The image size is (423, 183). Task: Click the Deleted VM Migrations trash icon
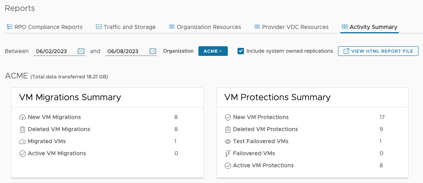23,130
